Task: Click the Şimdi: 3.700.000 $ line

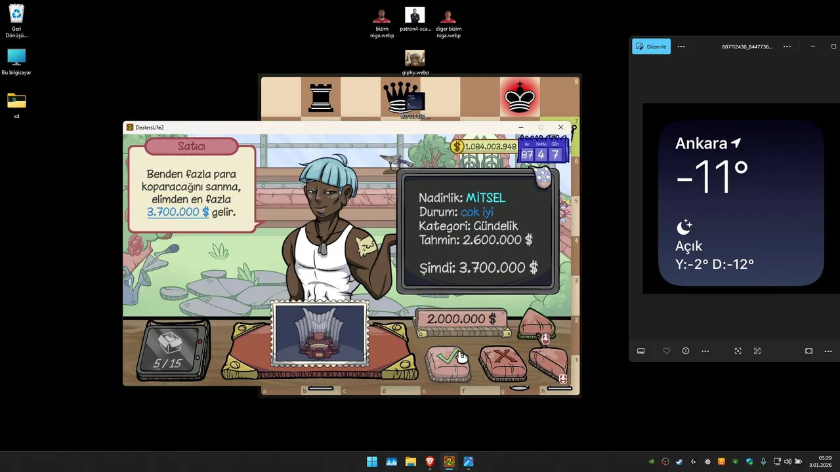Action: tap(478, 267)
